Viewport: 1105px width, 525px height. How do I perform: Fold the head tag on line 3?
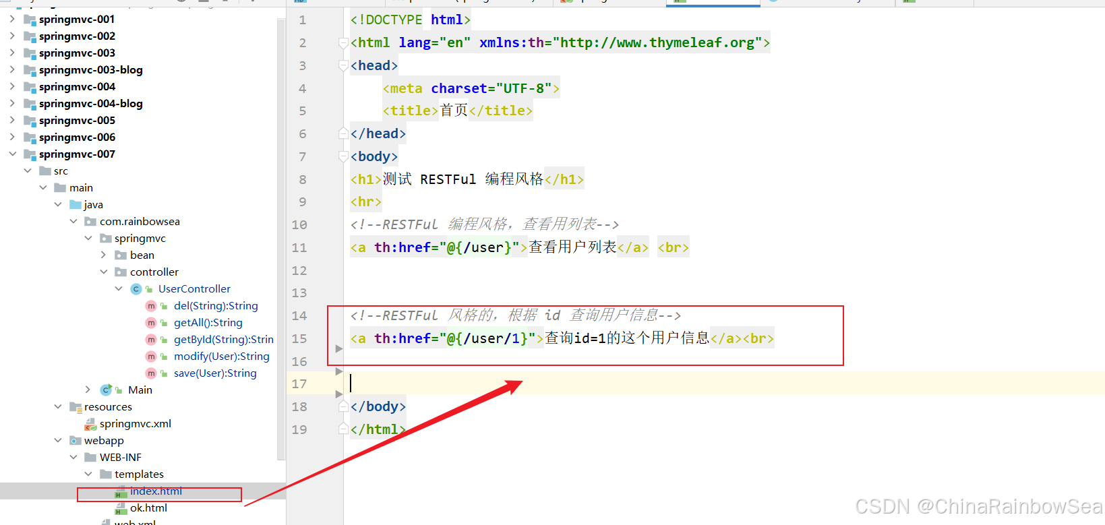tap(343, 65)
